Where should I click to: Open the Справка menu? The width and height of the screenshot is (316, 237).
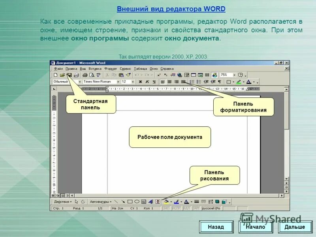click(167, 69)
